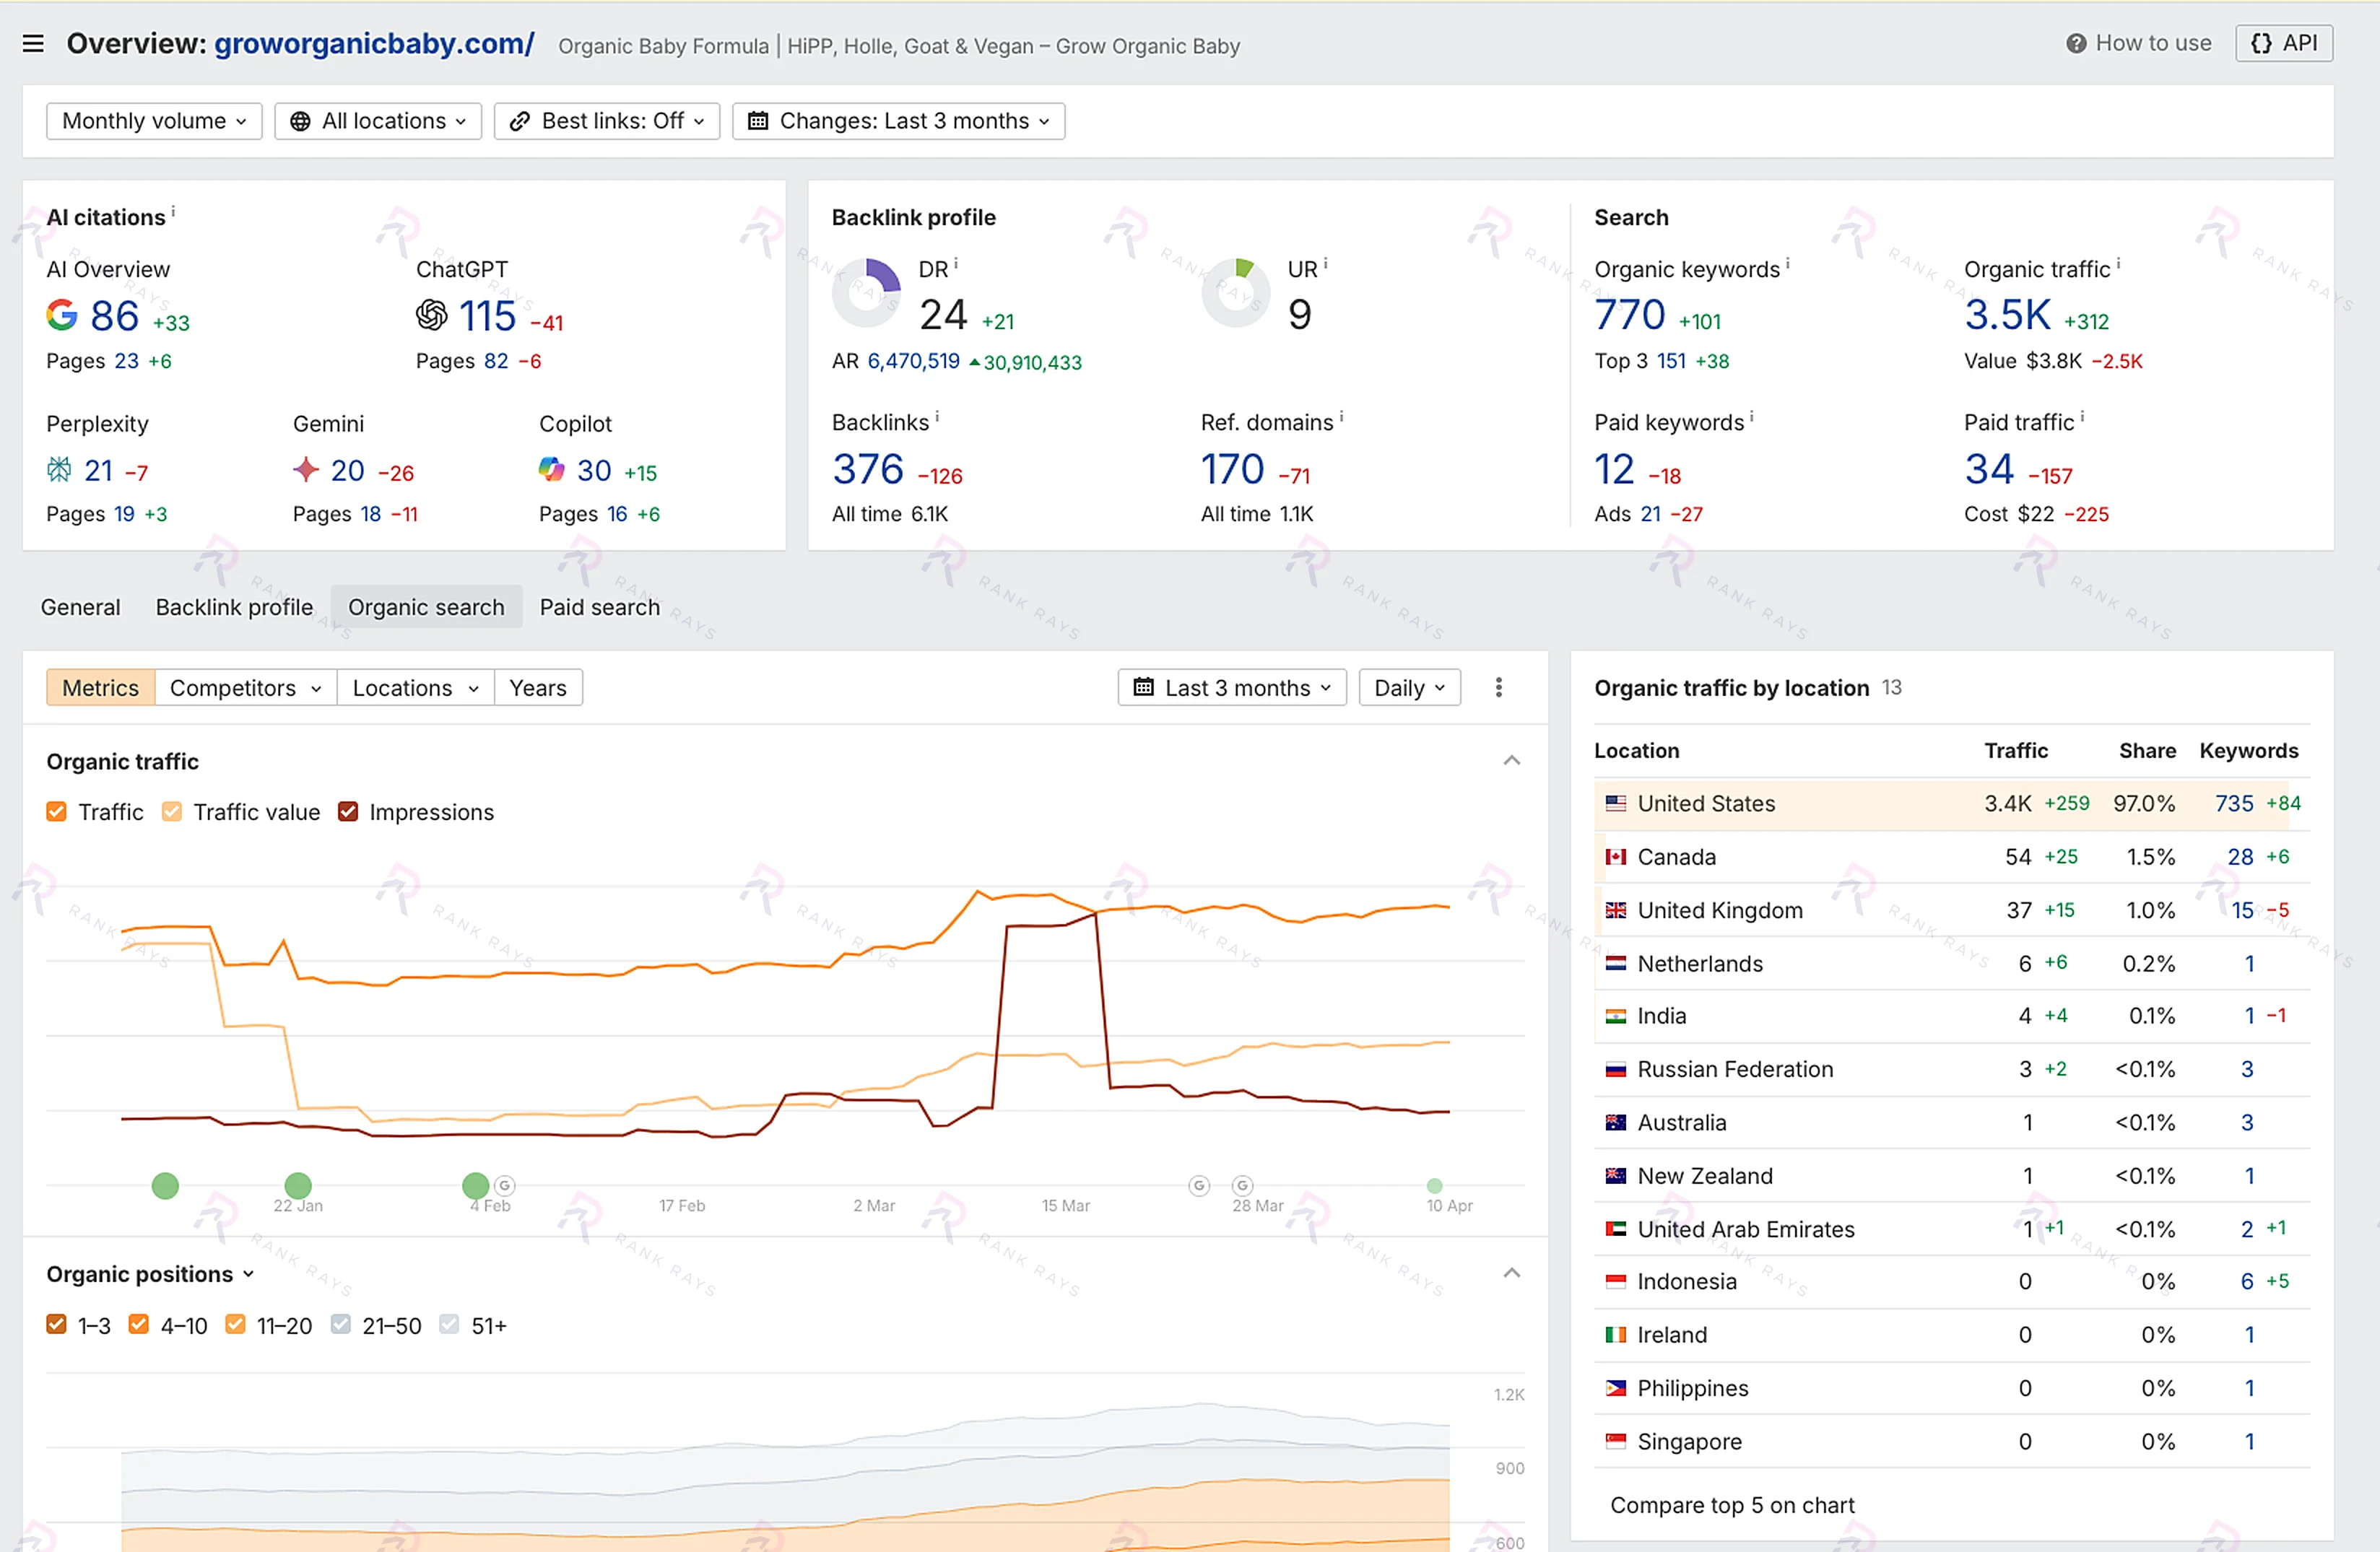Open the groworganicbaby.com/ link

tap(374, 43)
